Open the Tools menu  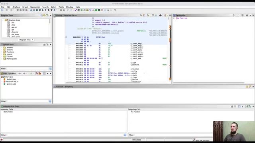[x=61, y=7]
